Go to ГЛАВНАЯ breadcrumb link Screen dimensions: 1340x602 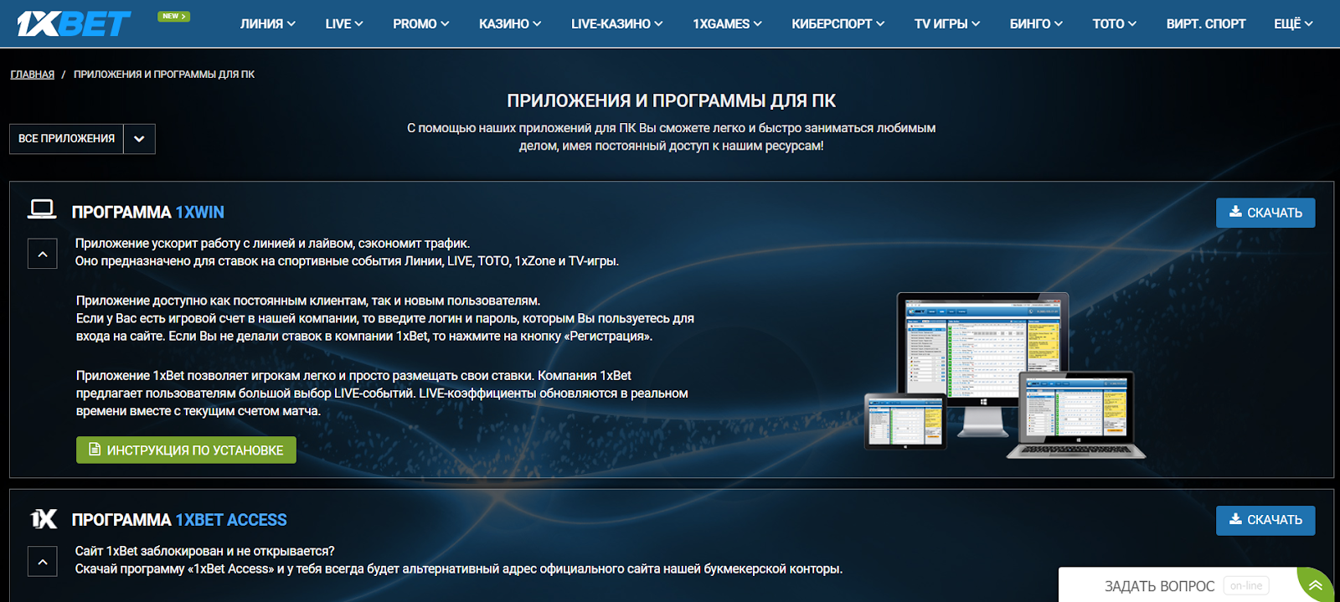(x=33, y=75)
